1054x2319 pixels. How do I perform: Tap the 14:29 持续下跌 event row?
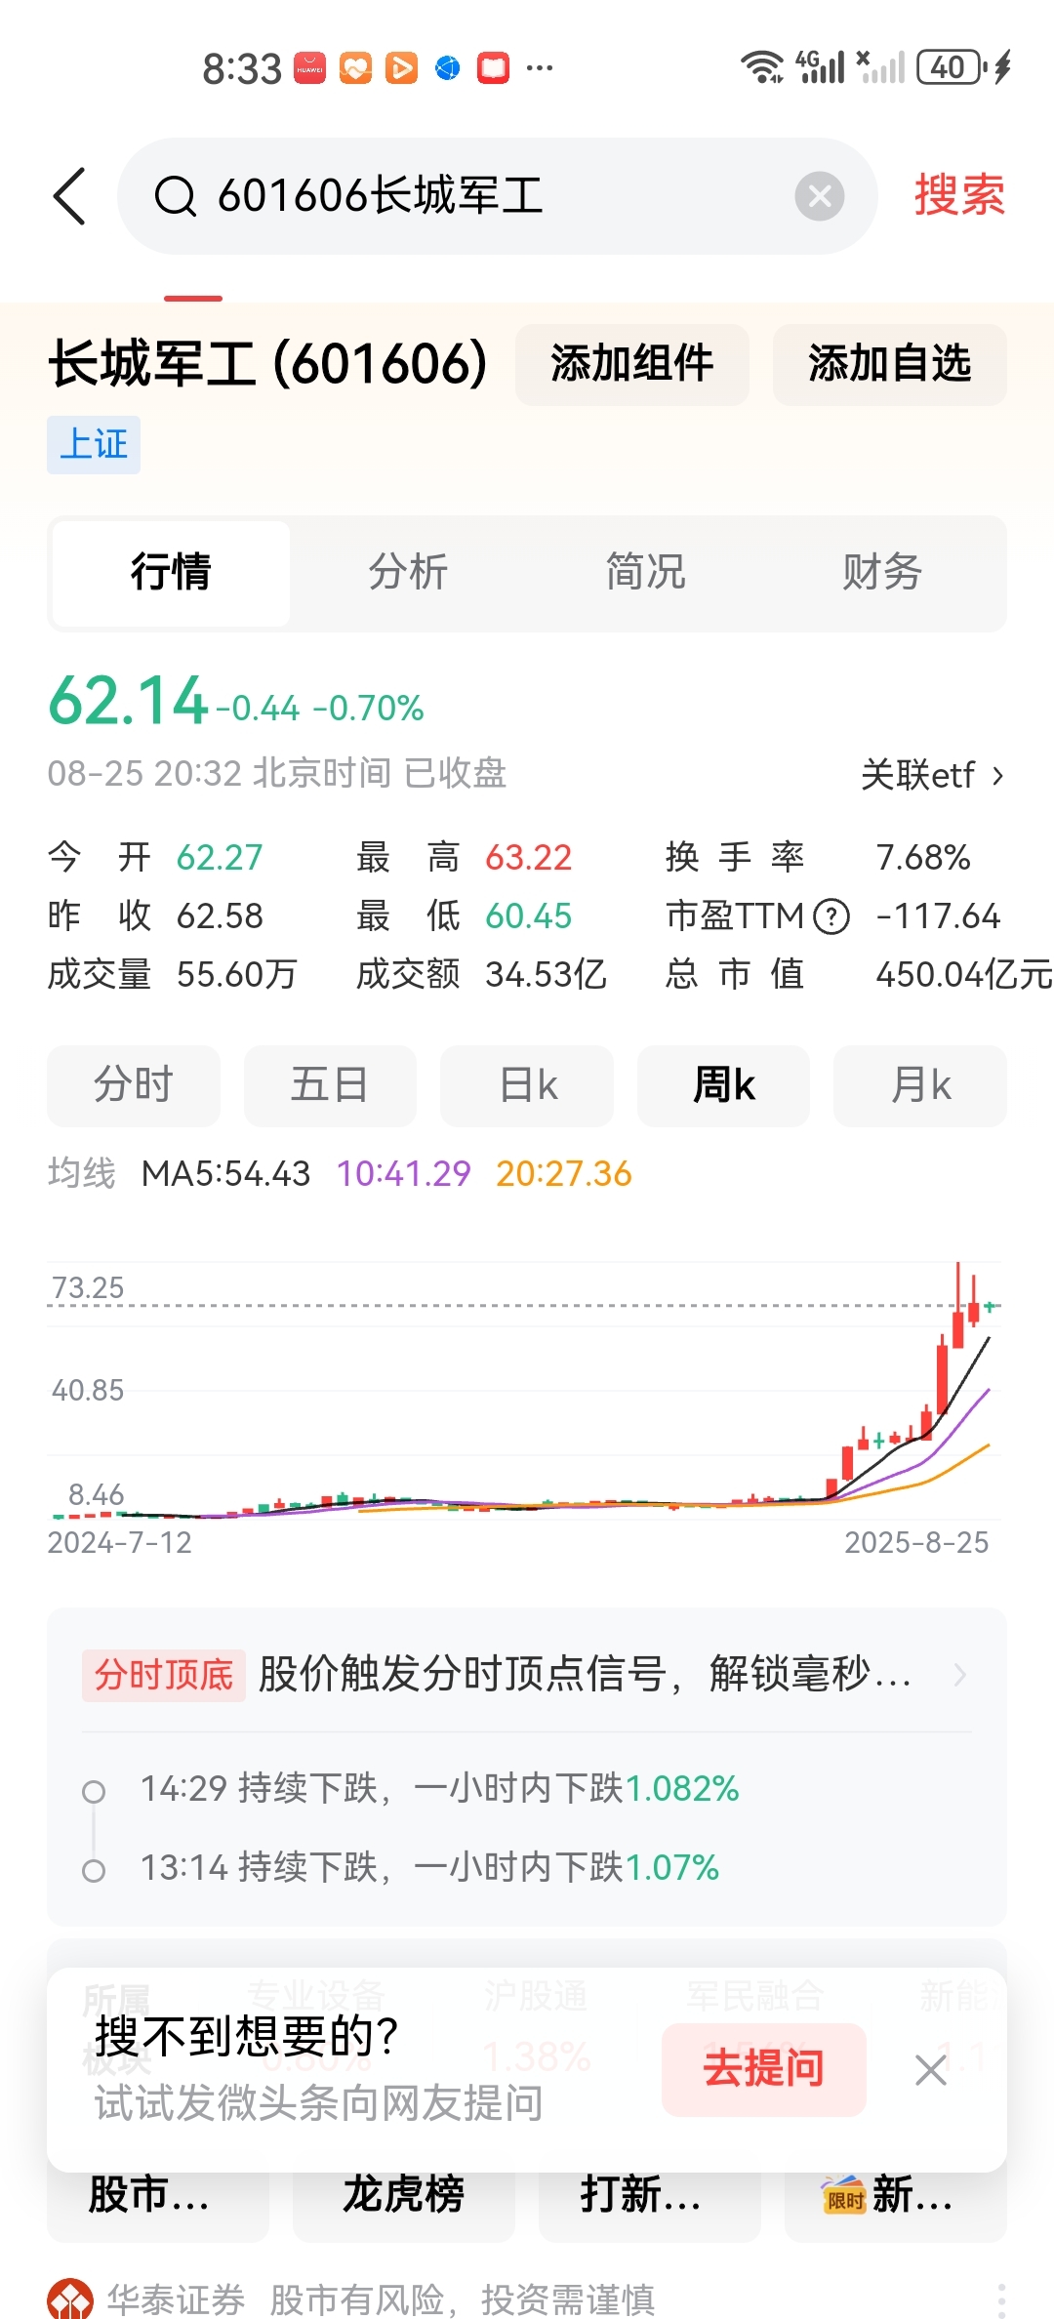440,1789
